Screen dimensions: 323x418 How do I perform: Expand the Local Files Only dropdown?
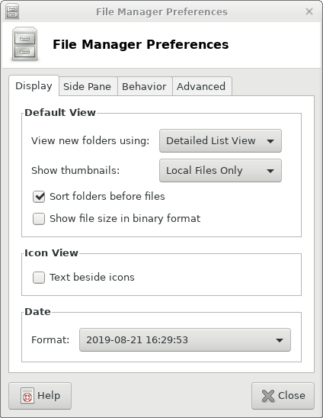point(220,171)
